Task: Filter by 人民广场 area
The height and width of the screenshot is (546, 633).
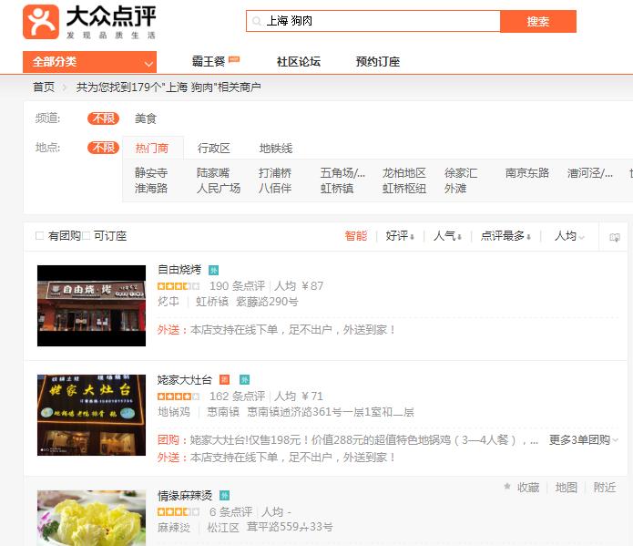Action: click(x=219, y=189)
